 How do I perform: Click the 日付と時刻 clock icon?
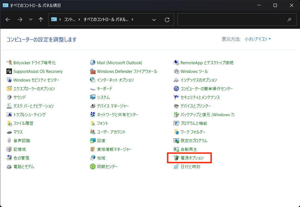pyautogui.click(x=176, y=167)
